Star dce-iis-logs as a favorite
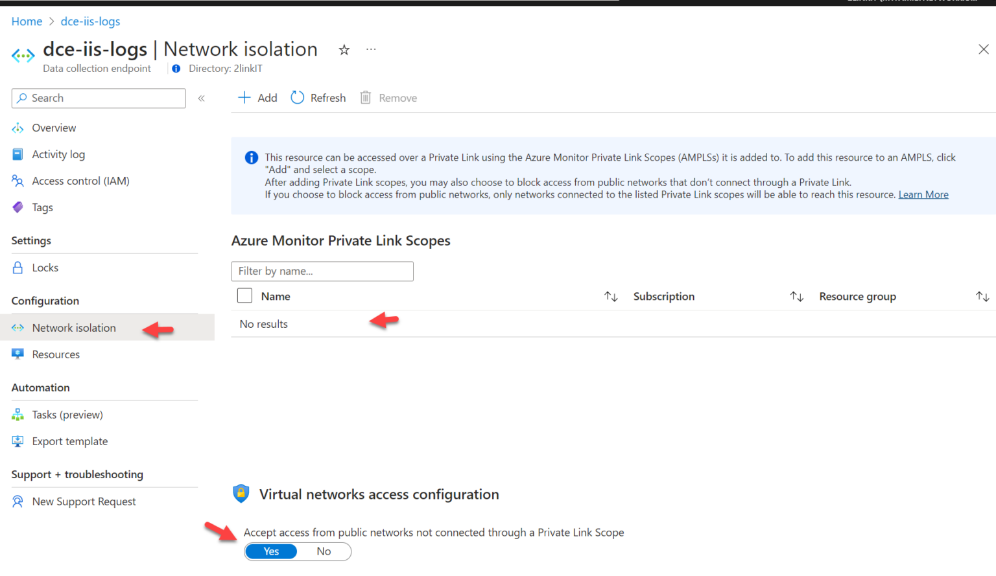Viewport: 996px width, 576px height. (344, 49)
